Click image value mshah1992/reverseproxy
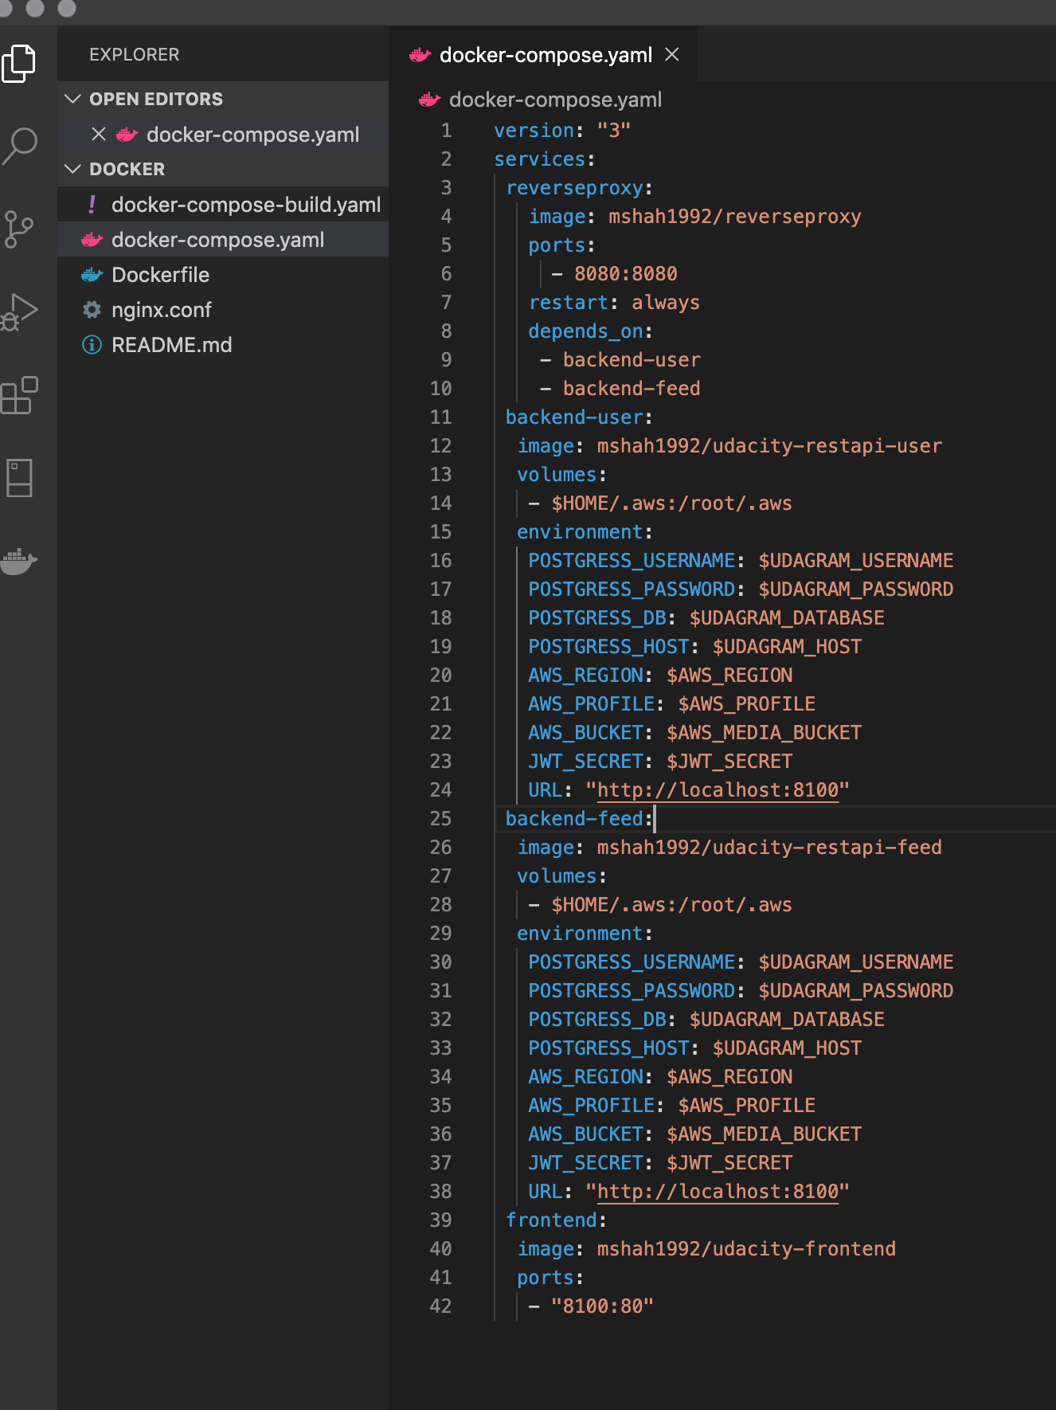The image size is (1056, 1410). [734, 216]
